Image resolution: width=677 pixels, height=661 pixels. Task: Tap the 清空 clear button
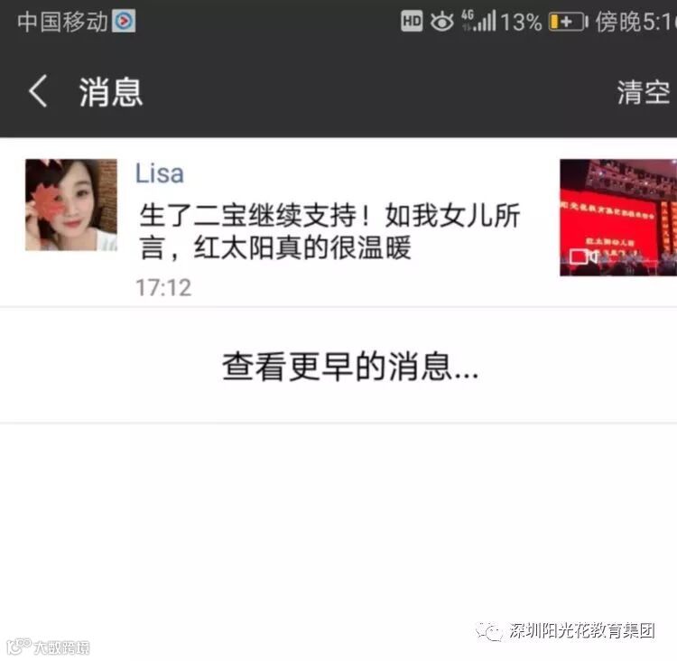pyautogui.click(x=644, y=92)
